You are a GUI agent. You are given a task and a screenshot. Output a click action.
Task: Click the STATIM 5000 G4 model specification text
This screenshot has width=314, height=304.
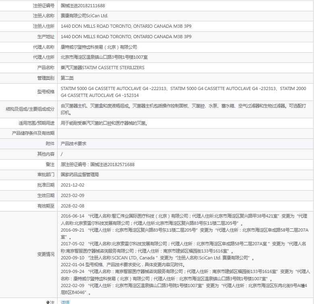tap(184, 92)
